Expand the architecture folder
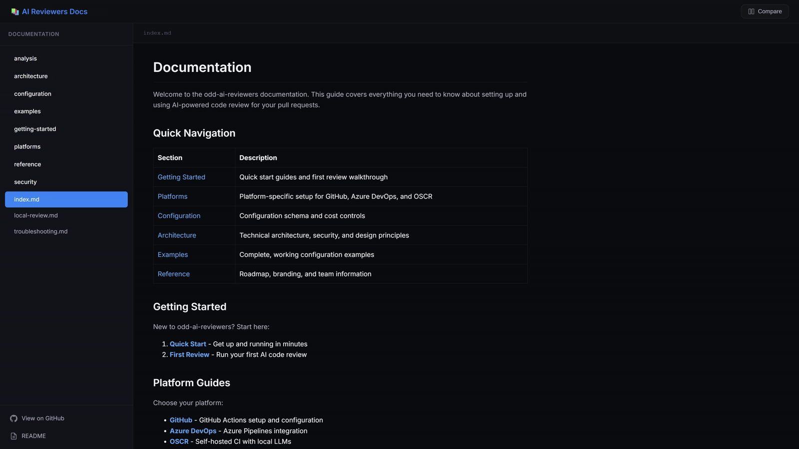Screen dimensions: 799x449 [x=66, y=76]
